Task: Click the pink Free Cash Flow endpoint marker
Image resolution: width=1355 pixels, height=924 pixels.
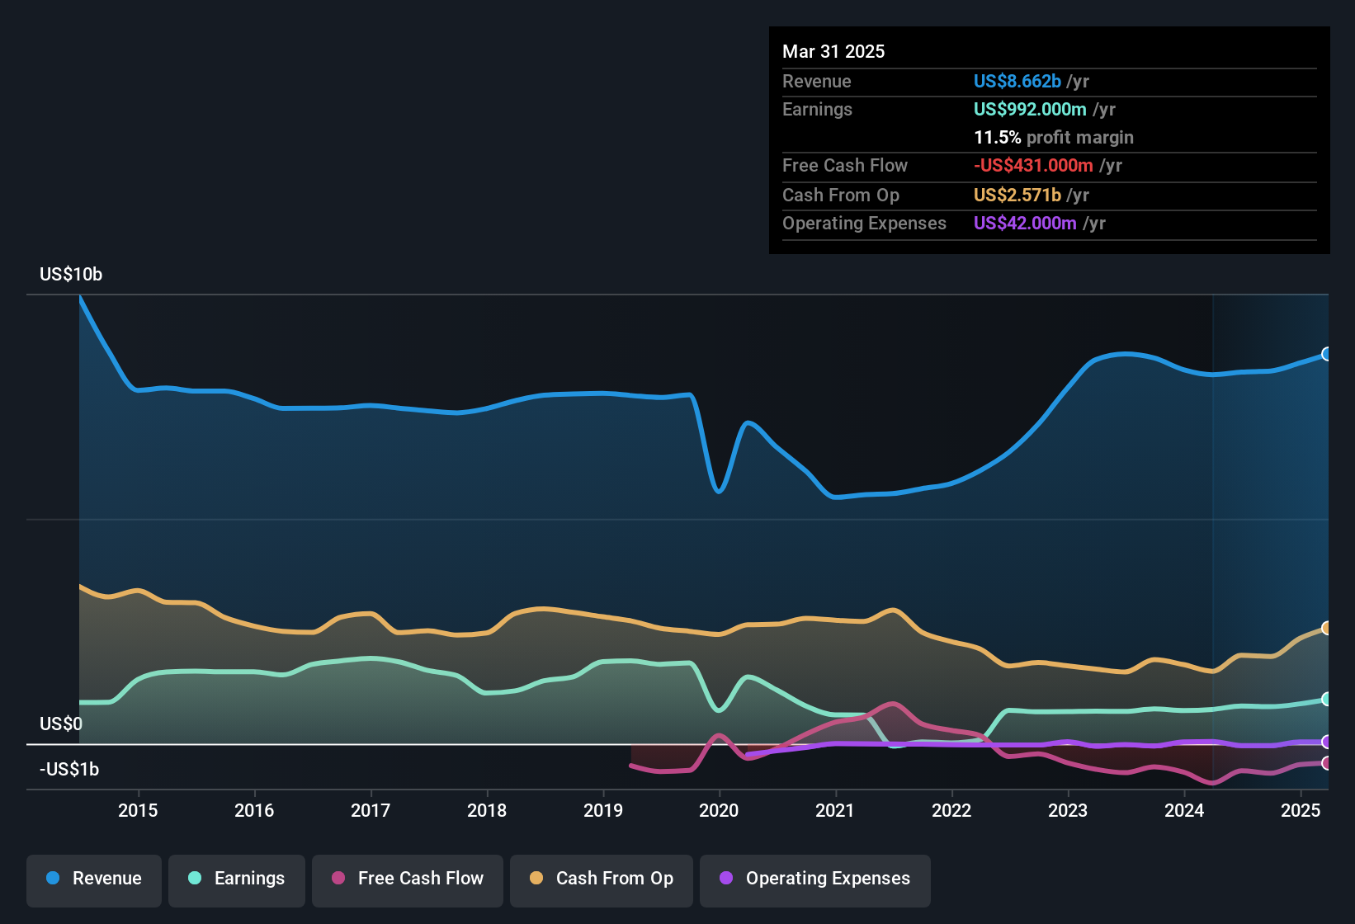Action: (1326, 763)
